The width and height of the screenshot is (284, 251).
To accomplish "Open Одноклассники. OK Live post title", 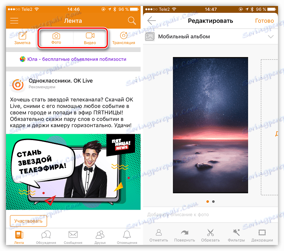I will point(61,81).
